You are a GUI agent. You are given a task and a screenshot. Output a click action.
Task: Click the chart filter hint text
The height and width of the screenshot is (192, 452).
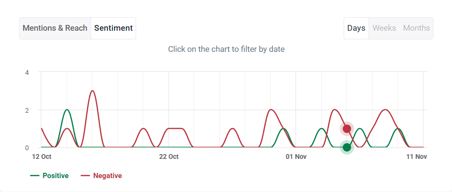[226, 49]
